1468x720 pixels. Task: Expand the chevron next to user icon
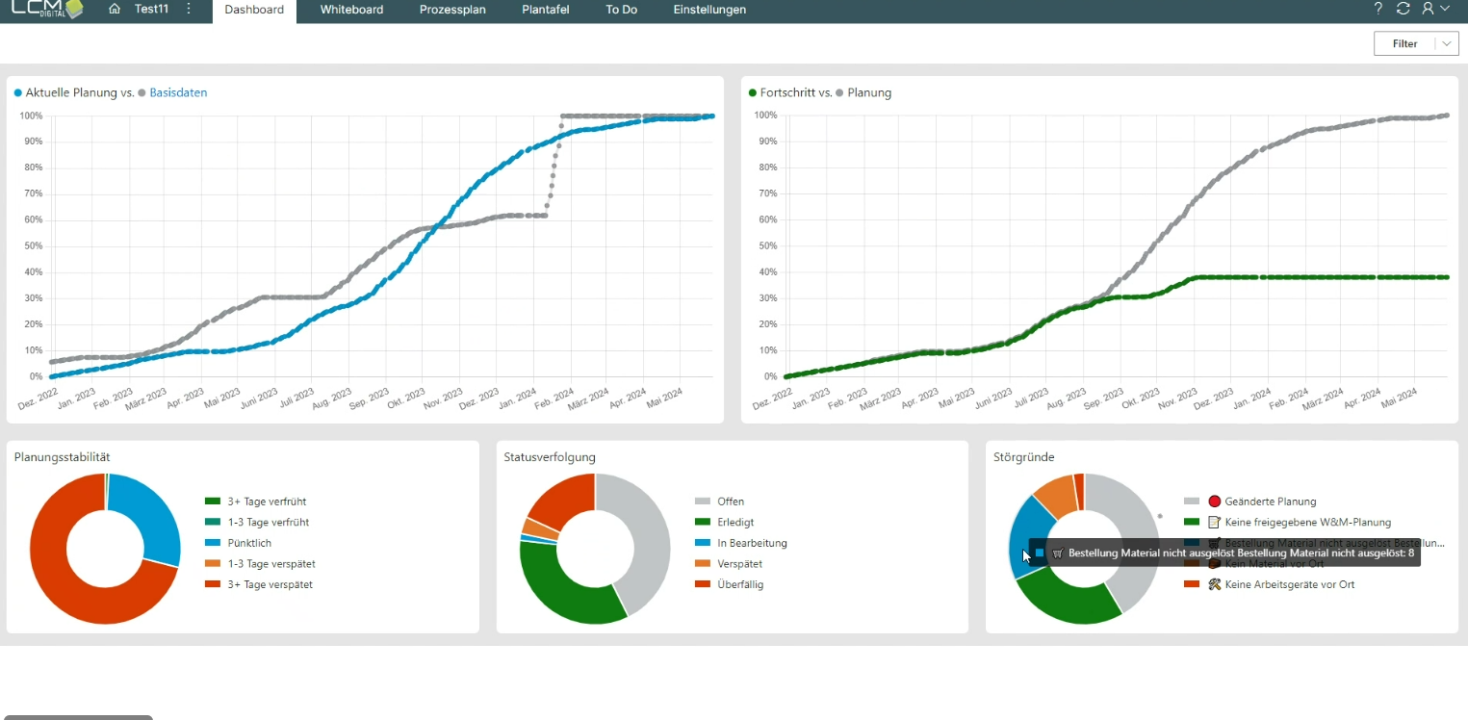click(x=1445, y=9)
